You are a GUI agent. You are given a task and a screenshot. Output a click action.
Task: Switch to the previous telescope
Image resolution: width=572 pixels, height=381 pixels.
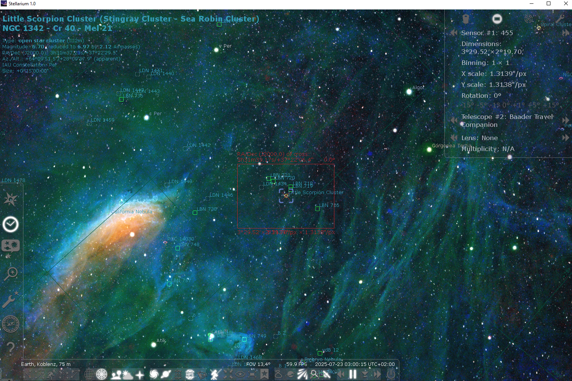pos(454,120)
